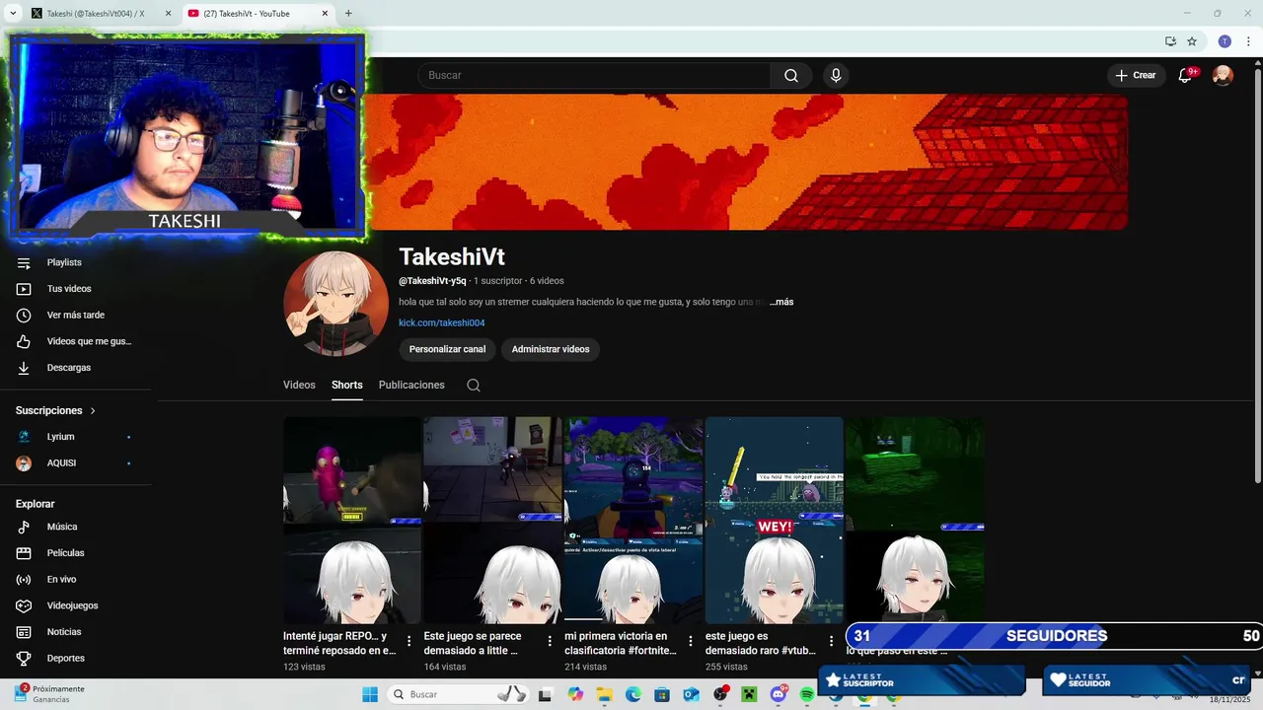
Task: Click the search magnifier button in YouTube
Action: pyautogui.click(x=791, y=76)
